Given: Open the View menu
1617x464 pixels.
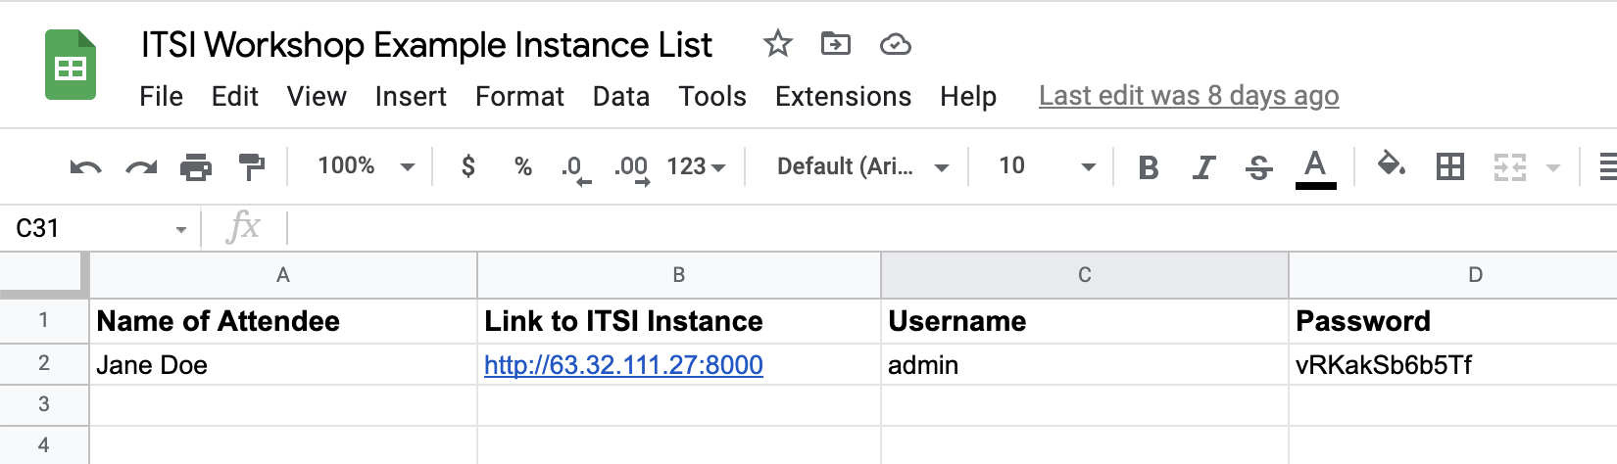Looking at the screenshot, I should click(x=317, y=97).
